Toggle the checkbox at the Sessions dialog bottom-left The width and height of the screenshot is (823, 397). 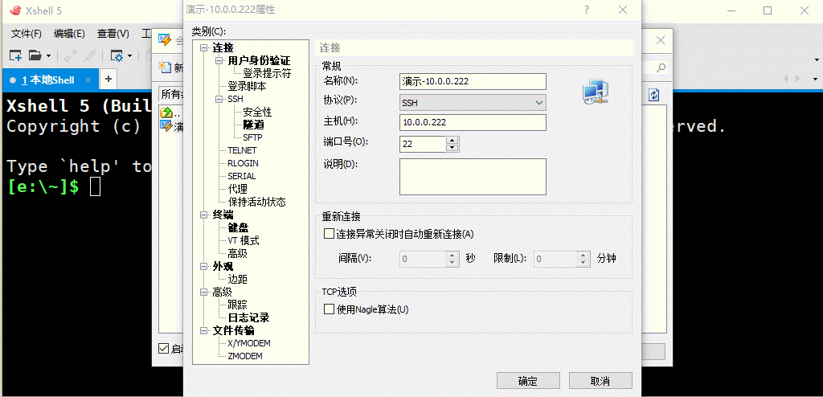click(164, 348)
